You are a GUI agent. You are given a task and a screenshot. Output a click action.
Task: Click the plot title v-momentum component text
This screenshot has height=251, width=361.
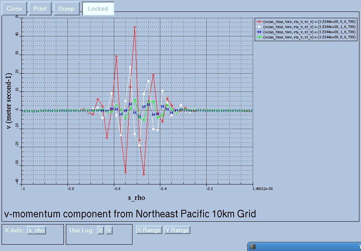point(130,214)
